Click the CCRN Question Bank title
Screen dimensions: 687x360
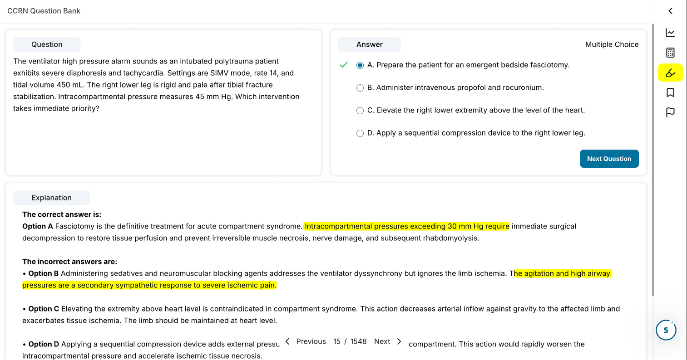point(44,10)
